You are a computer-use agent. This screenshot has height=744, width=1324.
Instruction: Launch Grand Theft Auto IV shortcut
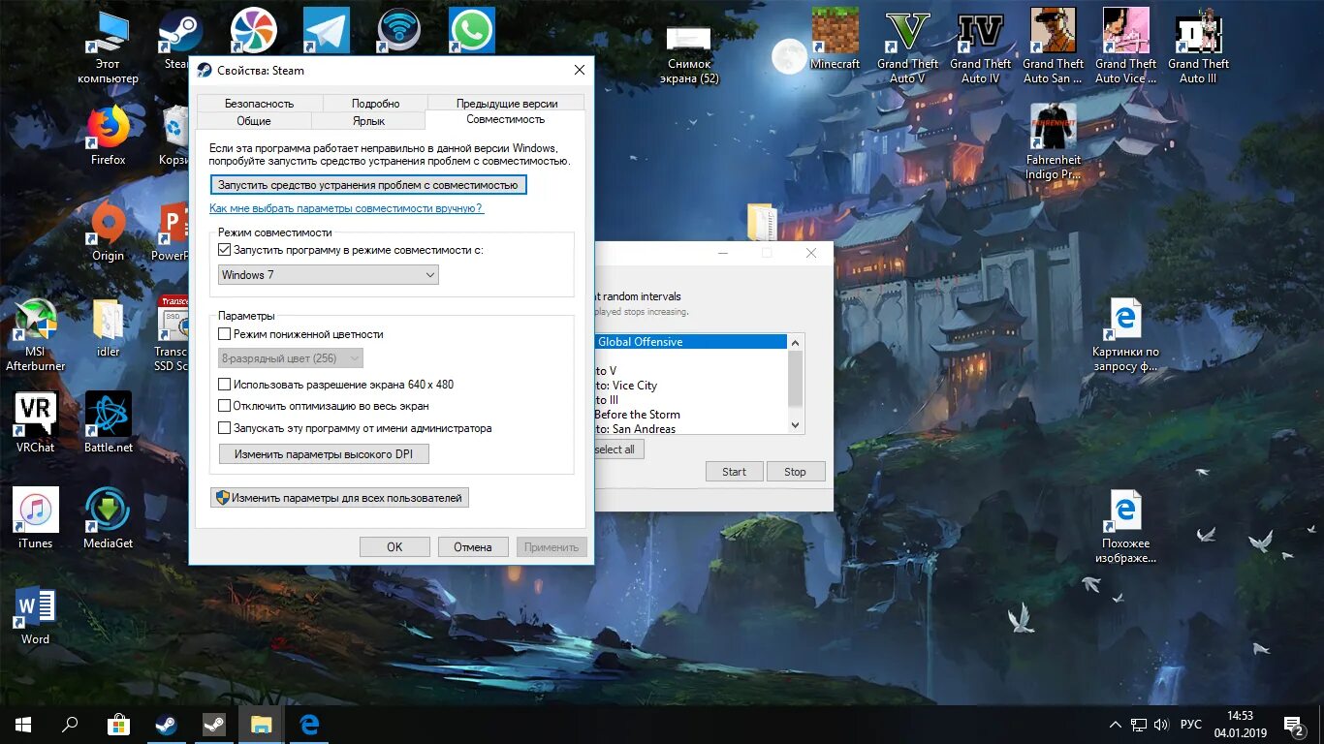[x=981, y=46]
